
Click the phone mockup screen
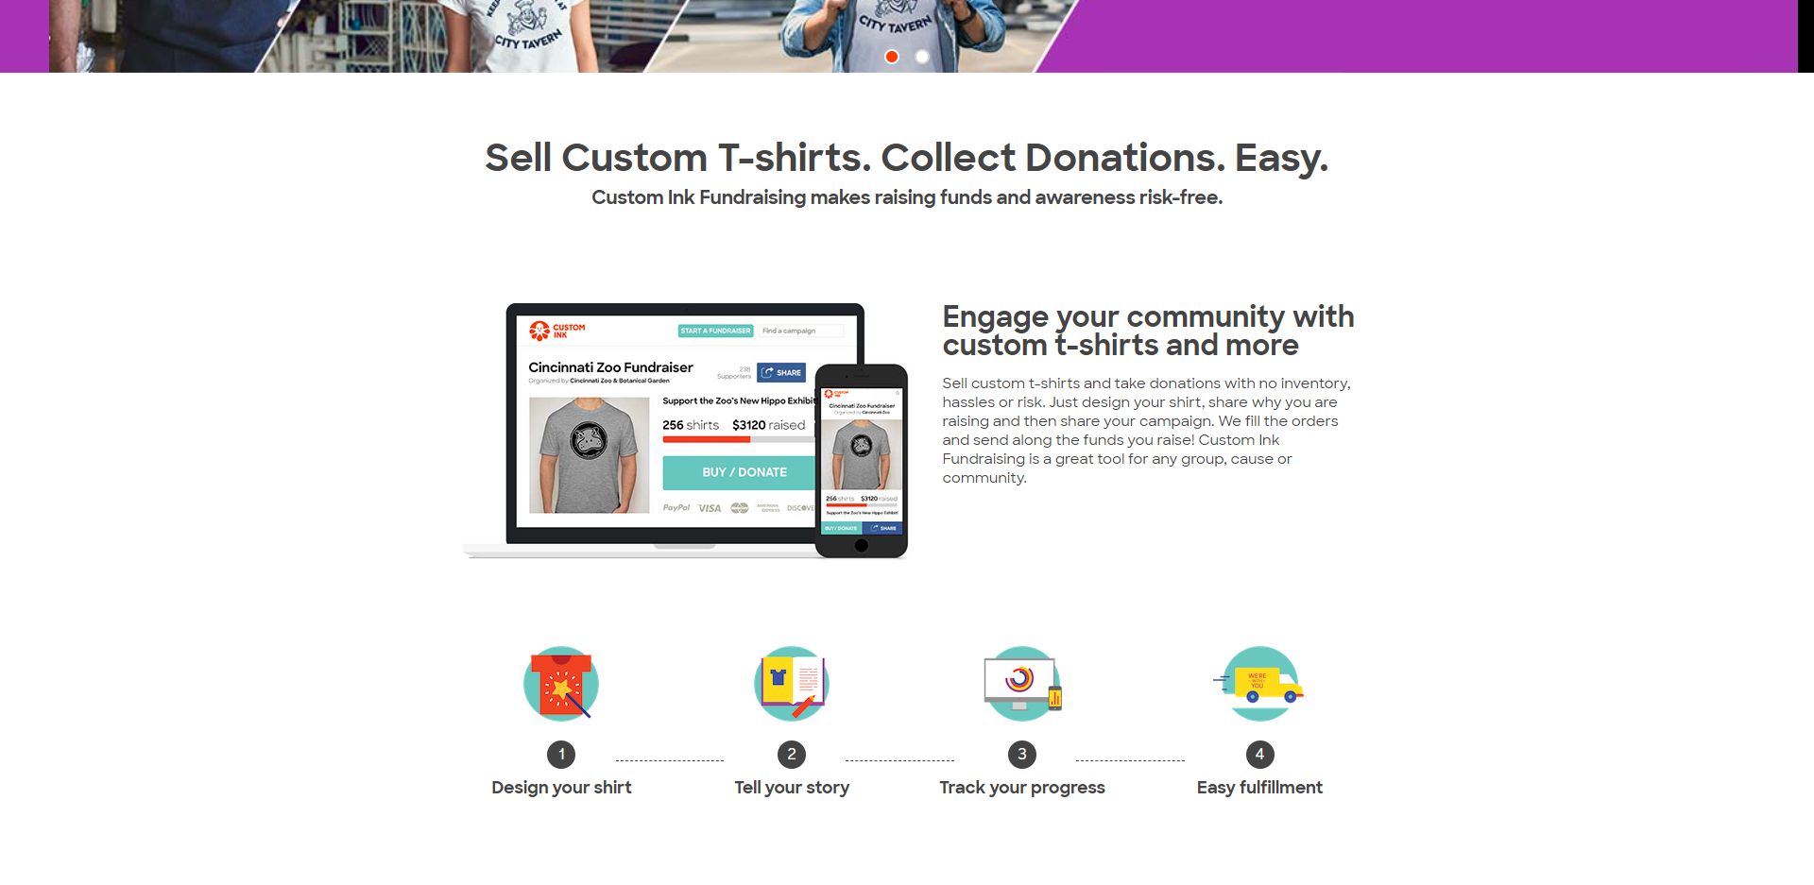[x=862, y=461]
